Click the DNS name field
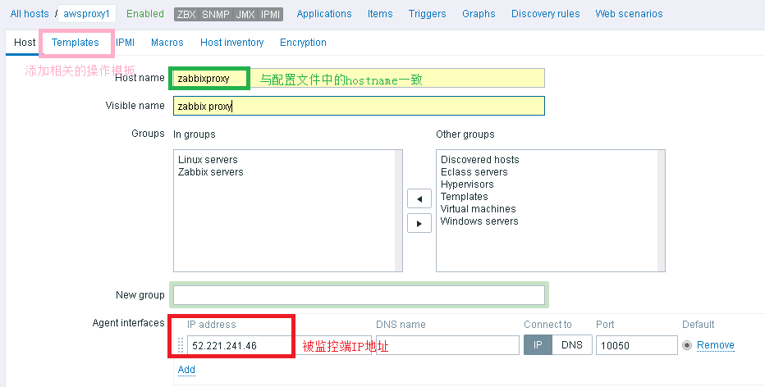Screen dimensions: 765x387 [x=447, y=345]
